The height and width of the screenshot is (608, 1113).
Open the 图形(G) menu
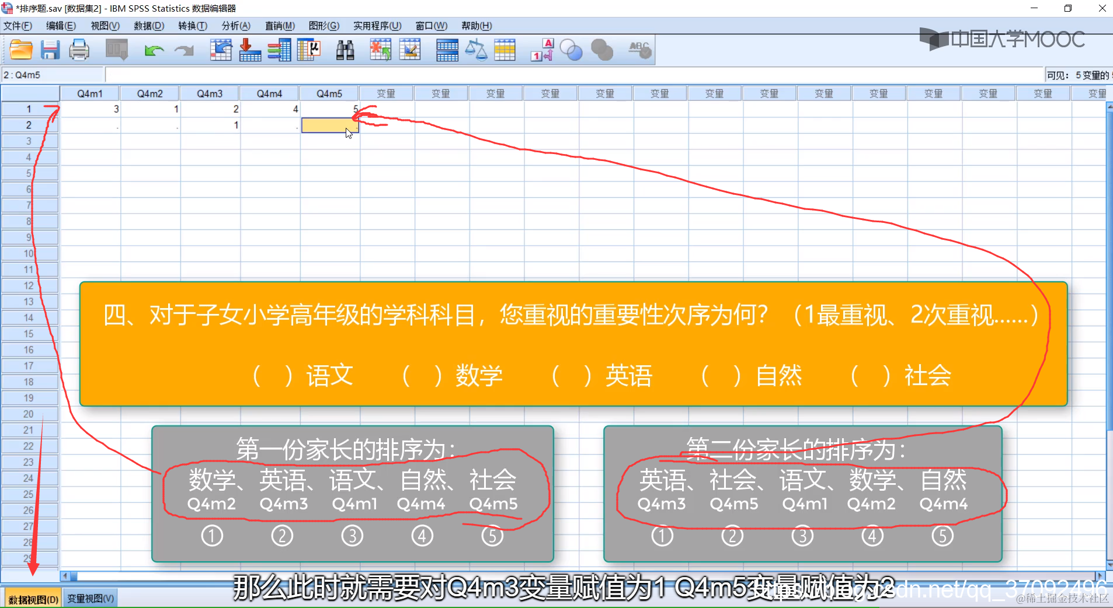click(x=323, y=25)
